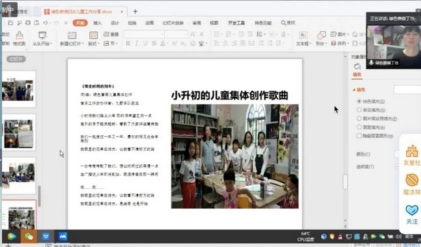
Task: Open the 版式 layout dropdown
Action: point(93,44)
